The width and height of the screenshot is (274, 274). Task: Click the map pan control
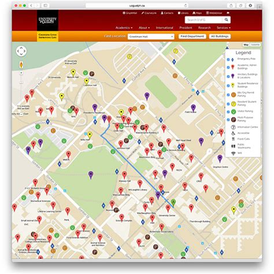(21, 51)
